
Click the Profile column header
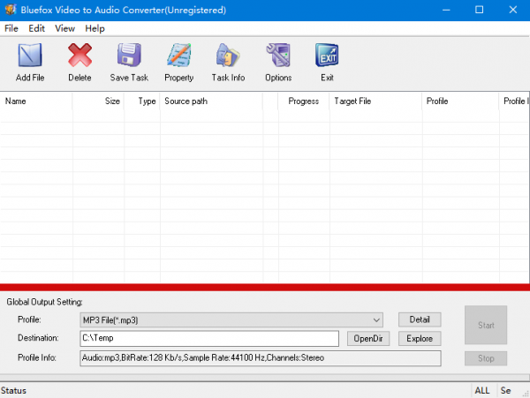tap(461, 101)
